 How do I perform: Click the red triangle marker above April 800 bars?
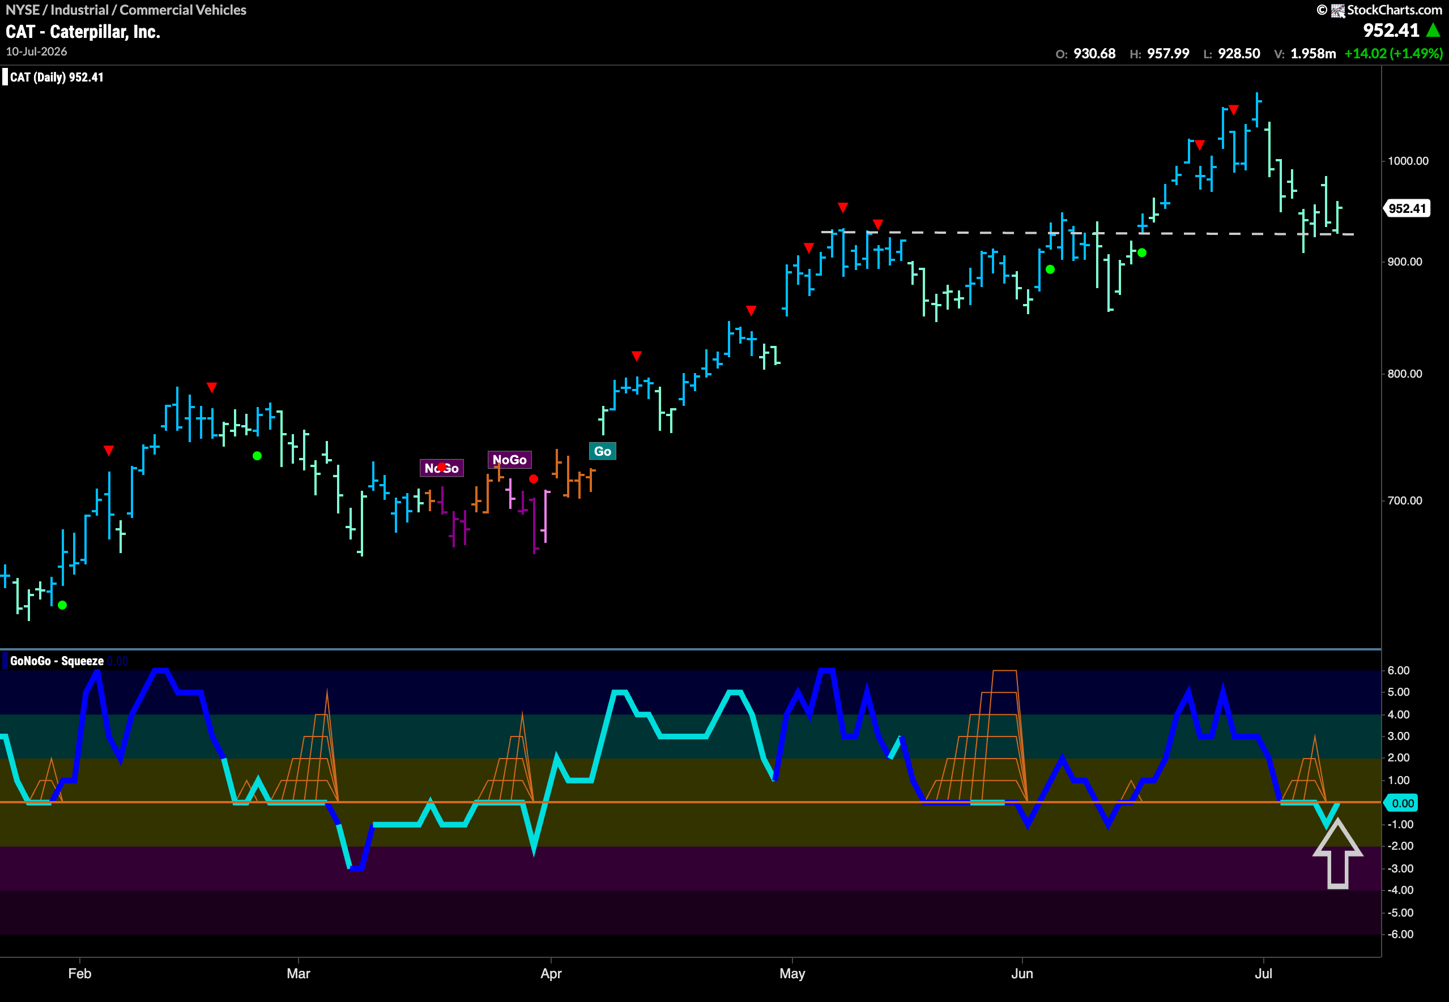point(636,356)
